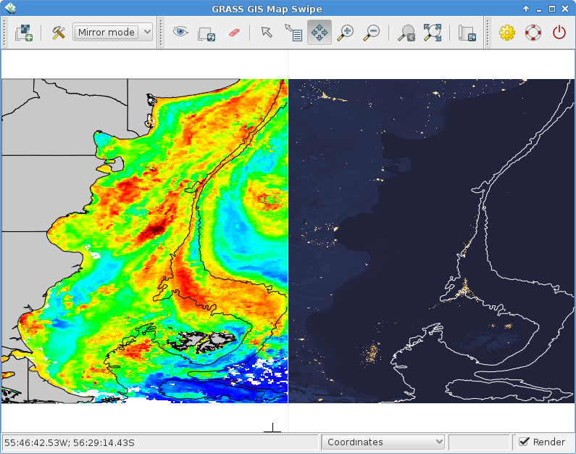The height and width of the screenshot is (454, 576).
Task: Open the map swipe settings tools icon
Action: coord(59,33)
